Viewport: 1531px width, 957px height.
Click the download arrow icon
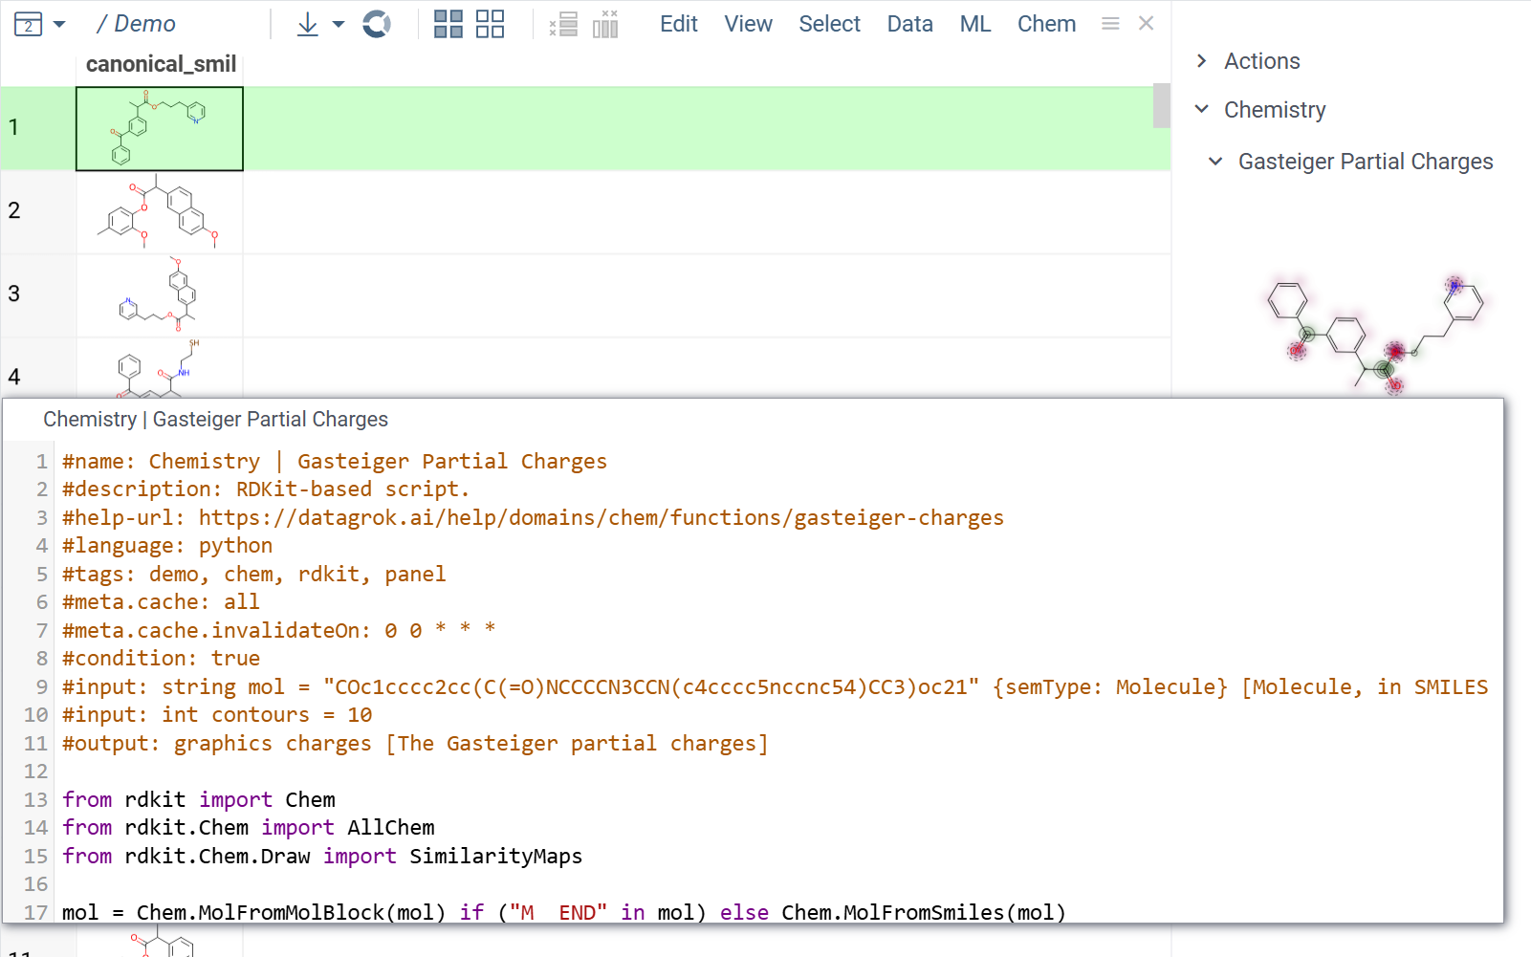pos(307,24)
